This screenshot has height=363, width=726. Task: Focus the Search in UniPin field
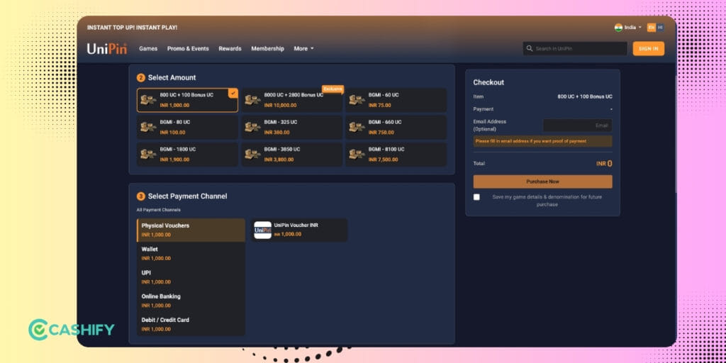tap(575, 49)
